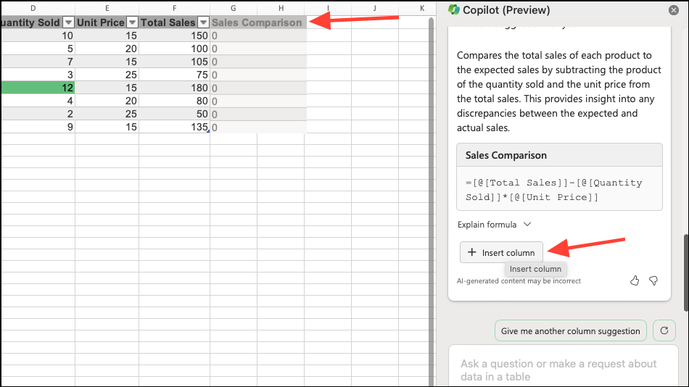Click the thumbs up feedback icon
The image size is (689, 387).
[635, 280]
